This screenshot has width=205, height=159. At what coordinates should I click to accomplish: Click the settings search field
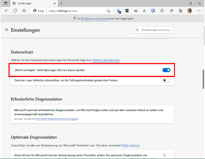click(x=153, y=30)
